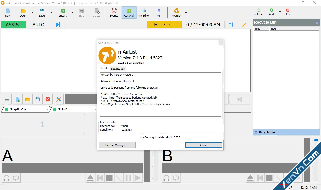Expand the mAirList dropdown arrow
Screen dimensions: 321x190
pyautogui.click(x=186, y=12)
